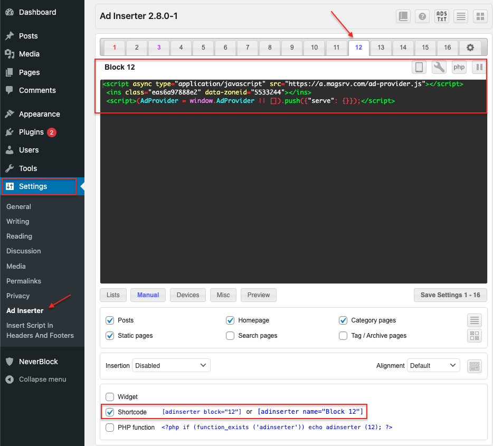Toggle the php processing icon for Block 12
The height and width of the screenshot is (446, 493).
459,67
